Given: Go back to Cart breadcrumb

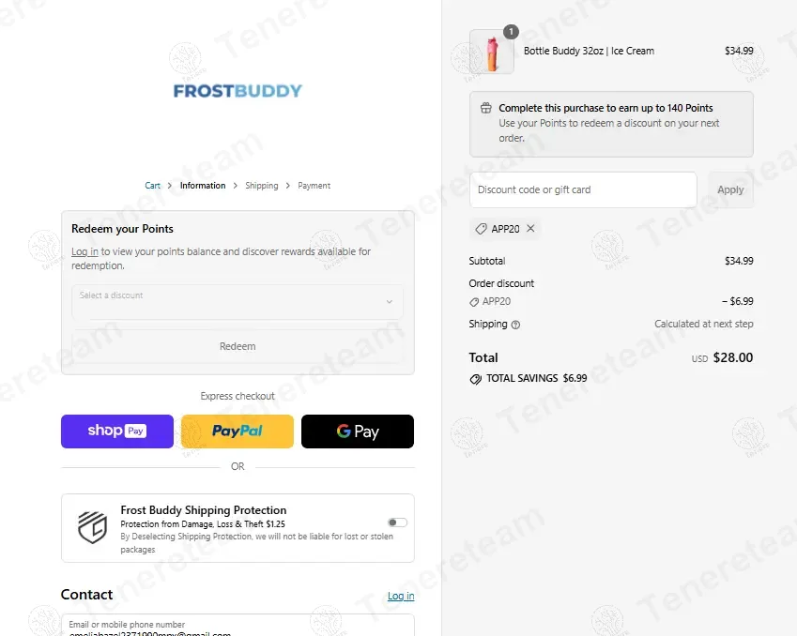Looking at the screenshot, I should click(152, 186).
